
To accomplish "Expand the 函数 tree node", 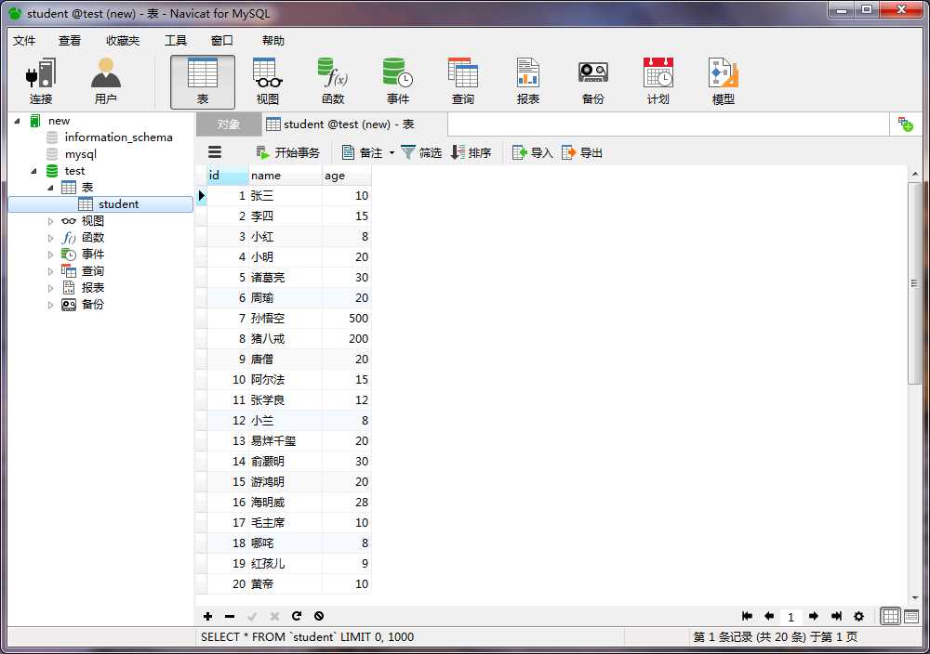I will [x=50, y=238].
